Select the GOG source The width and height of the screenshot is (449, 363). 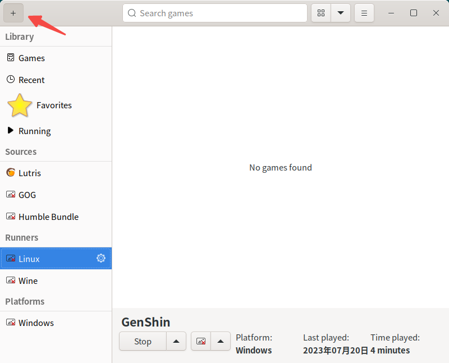pos(56,195)
